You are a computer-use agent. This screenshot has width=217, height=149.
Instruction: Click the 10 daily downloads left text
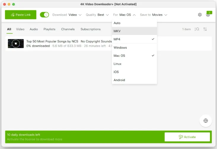coord(23,135)
